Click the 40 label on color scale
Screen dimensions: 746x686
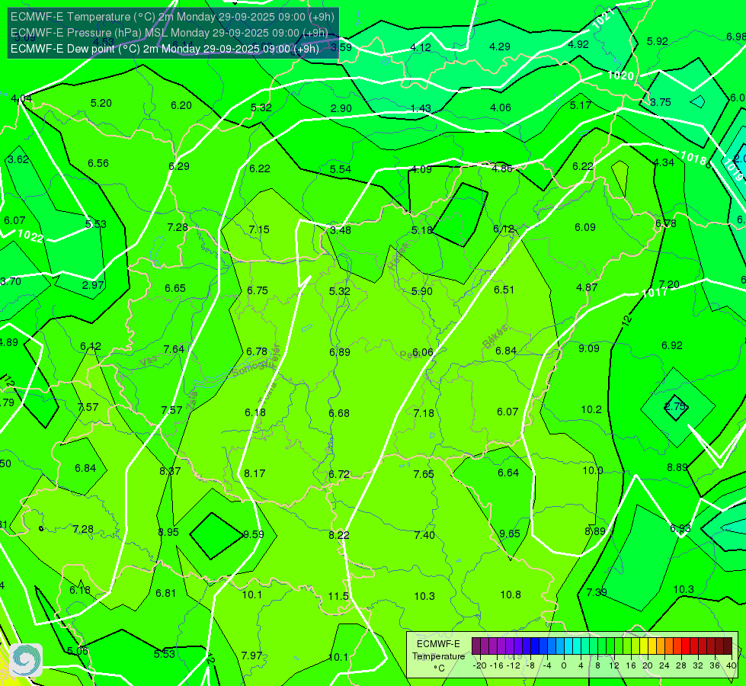tap(732, 665)
